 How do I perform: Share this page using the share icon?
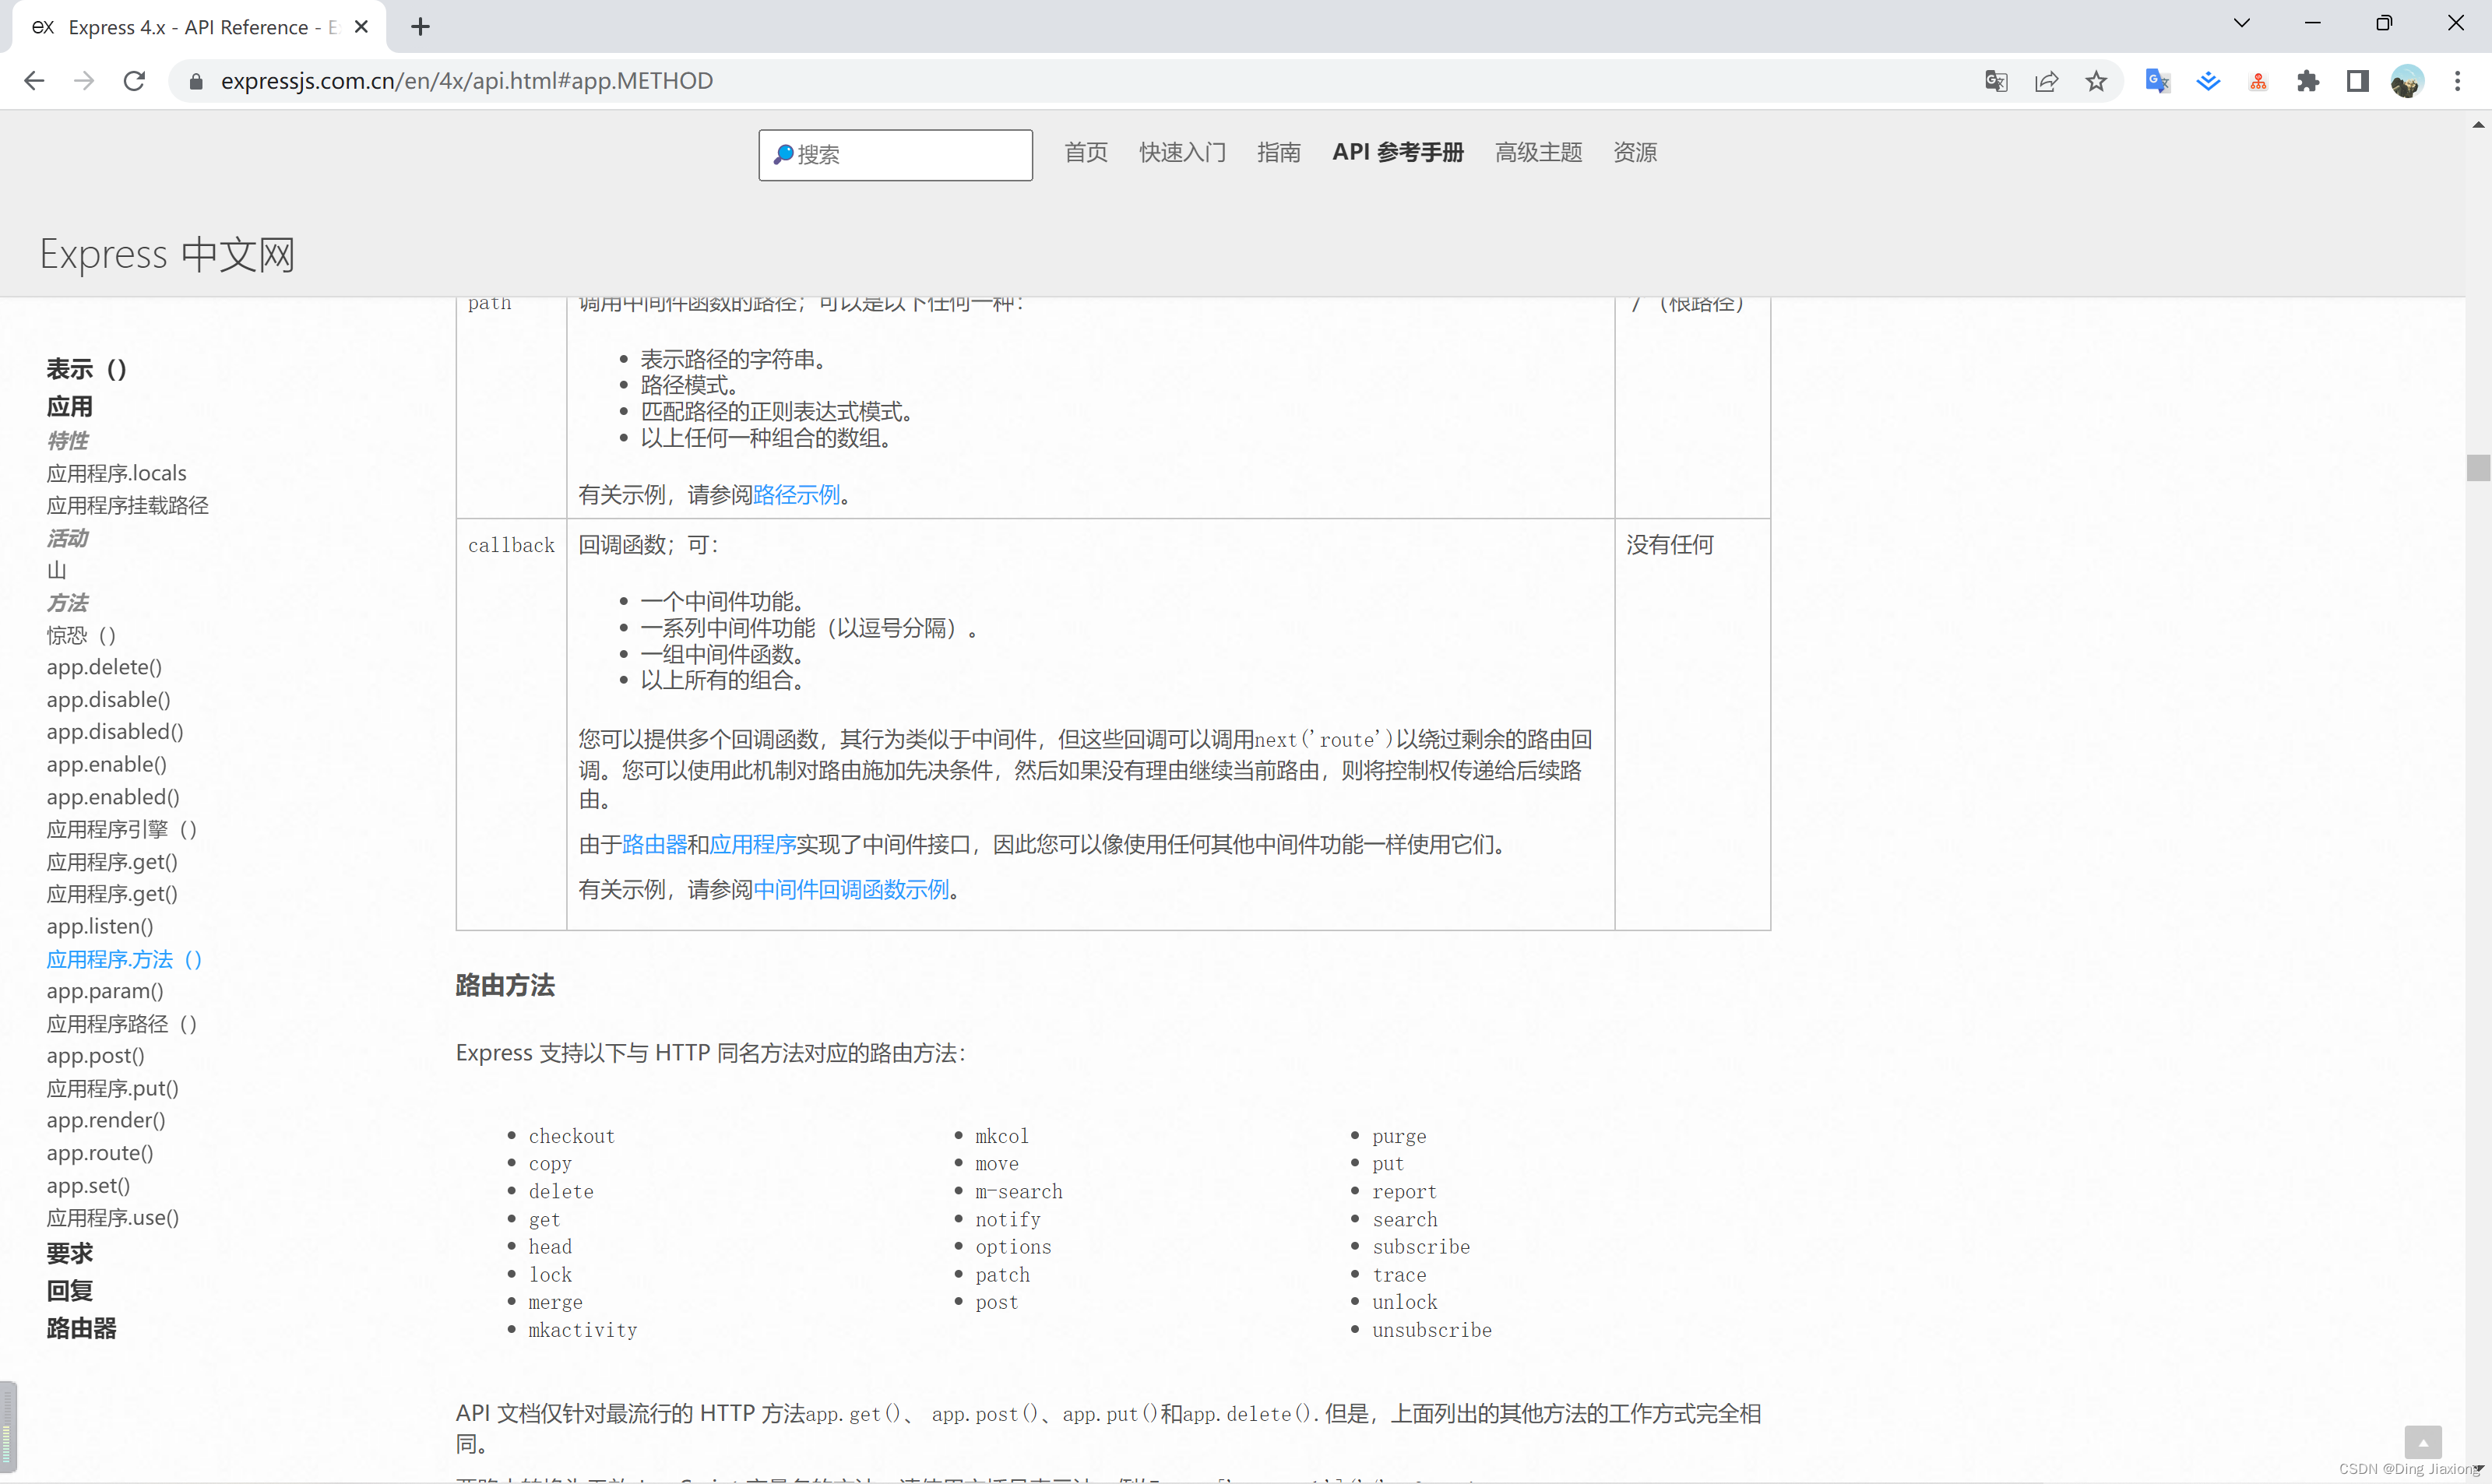tap(2046, 81)
